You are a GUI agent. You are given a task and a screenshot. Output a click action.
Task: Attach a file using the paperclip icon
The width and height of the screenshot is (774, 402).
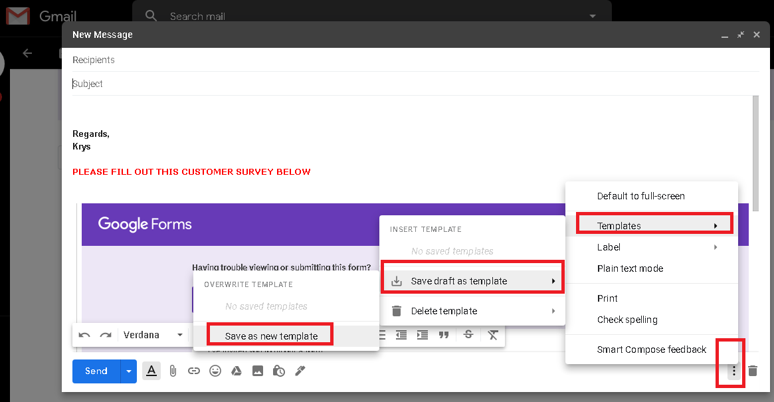pos(173,371)
